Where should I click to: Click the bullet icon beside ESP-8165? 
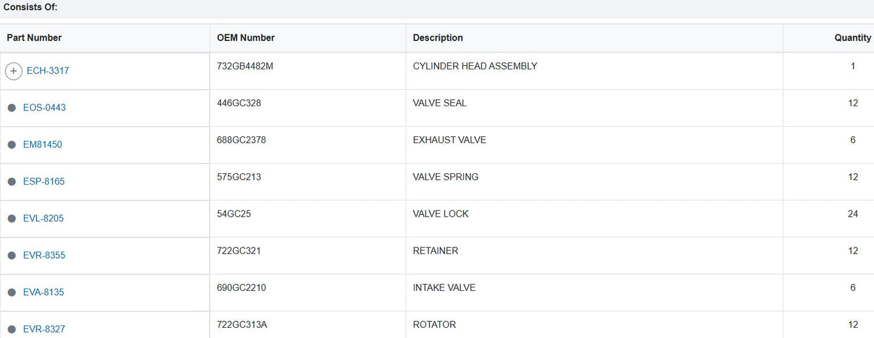coord(11,182)
